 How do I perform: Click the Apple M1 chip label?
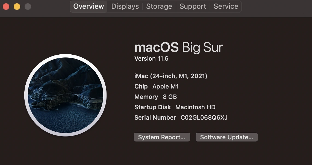[166, 86]
